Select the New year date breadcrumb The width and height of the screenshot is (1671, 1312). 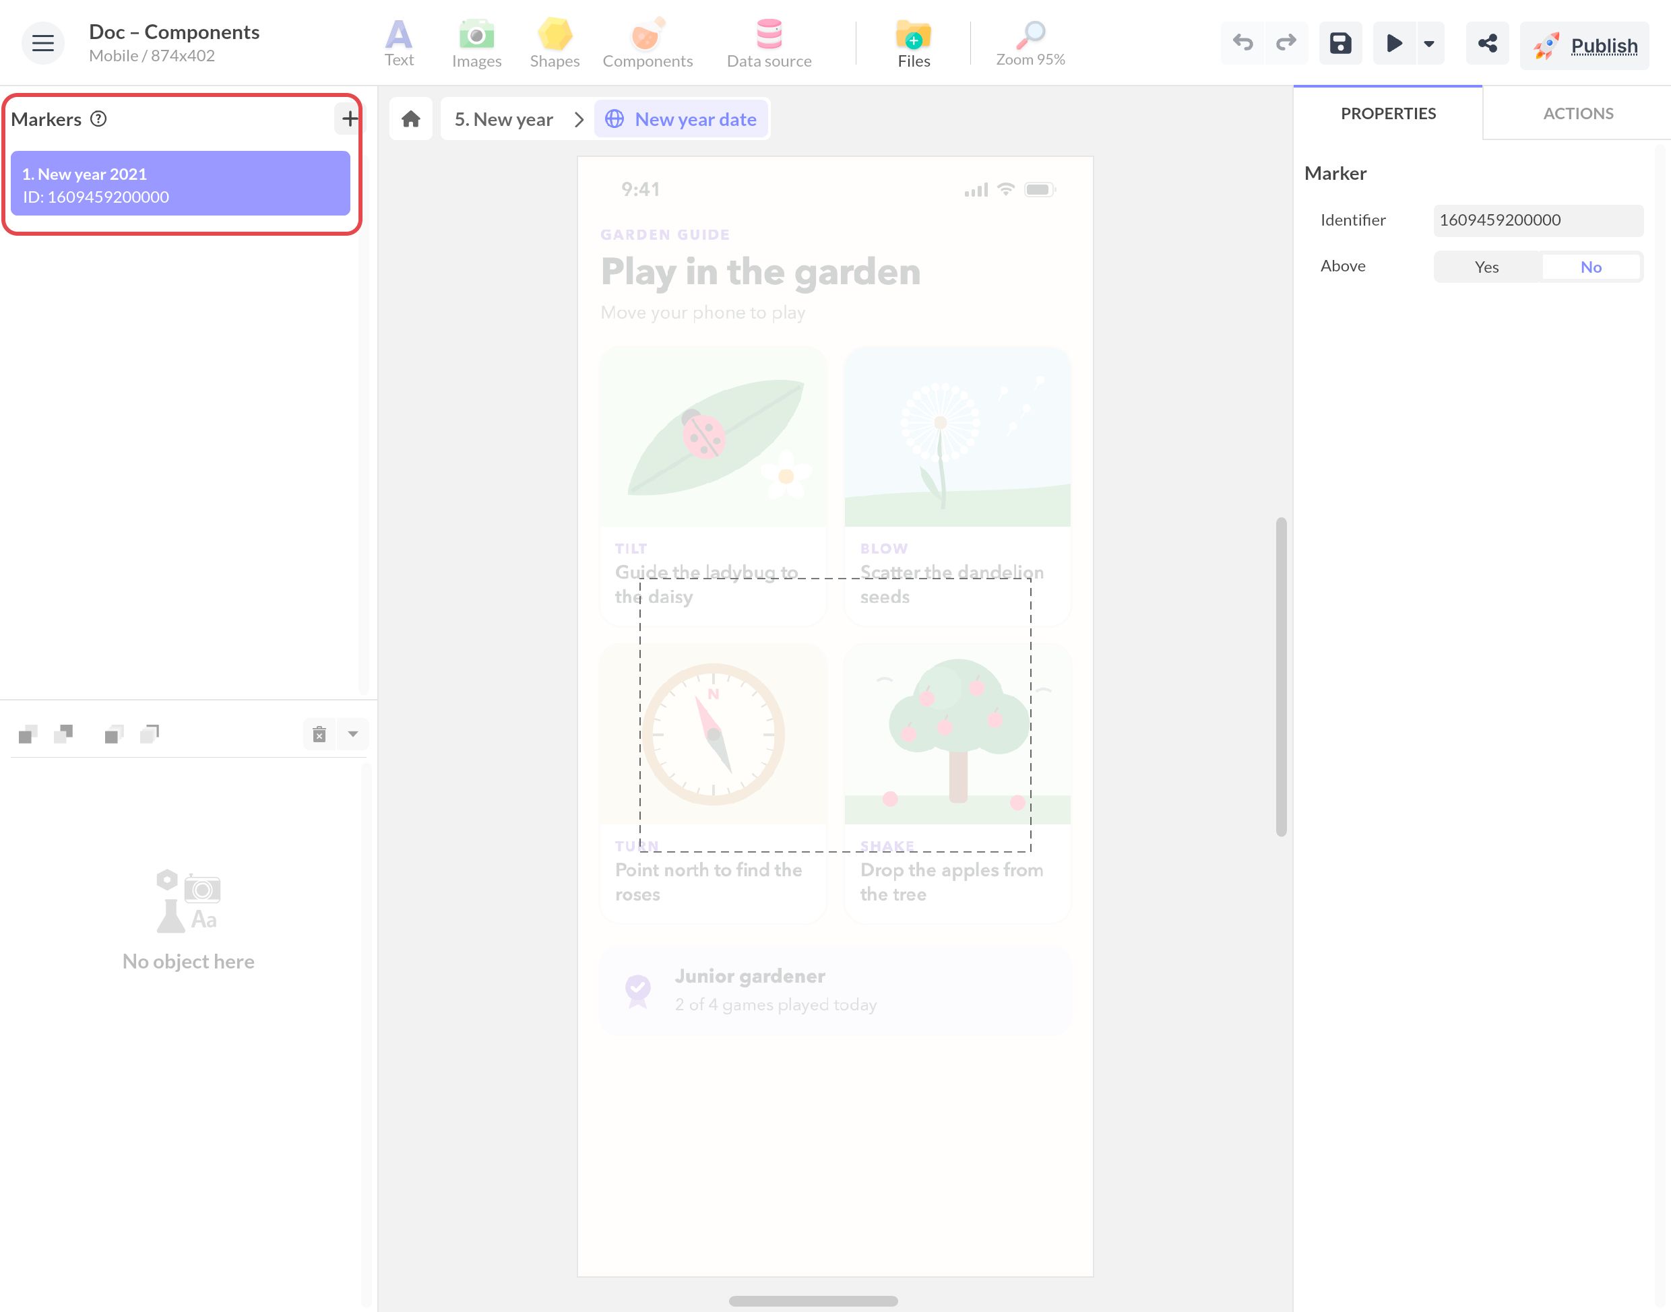point(681,119)
